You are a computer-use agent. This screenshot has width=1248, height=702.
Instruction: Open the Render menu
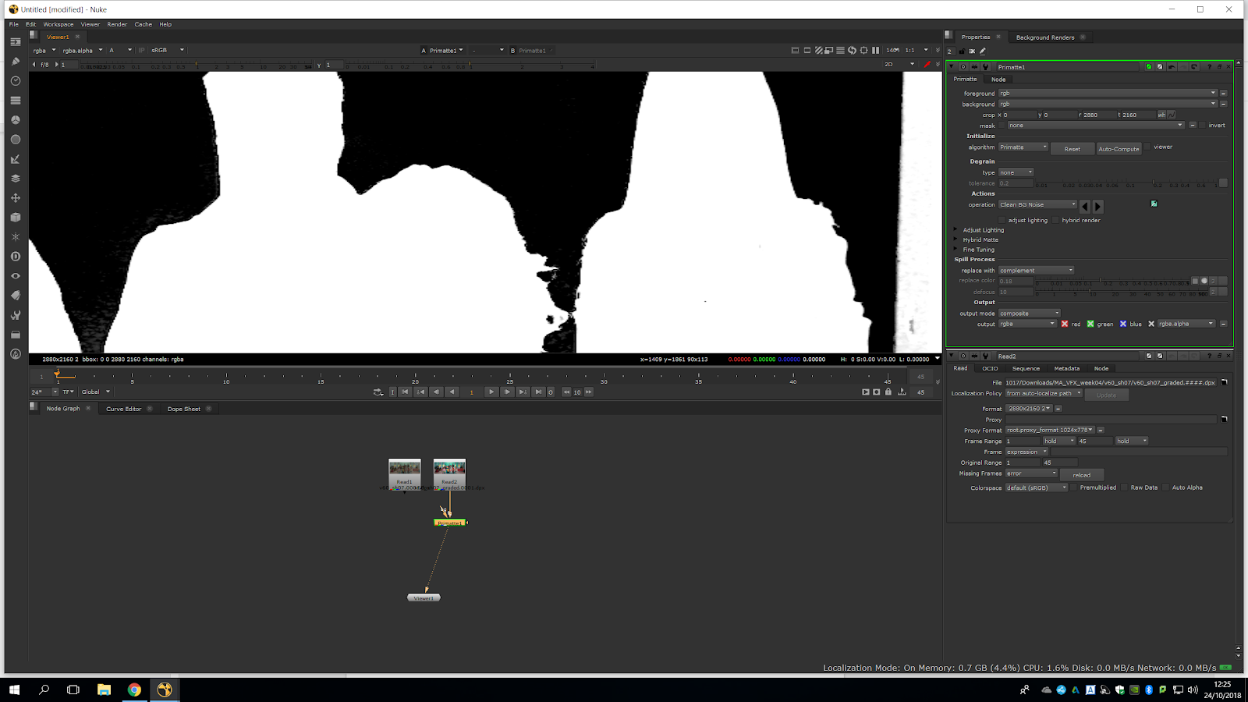click(x=117, y=24)
